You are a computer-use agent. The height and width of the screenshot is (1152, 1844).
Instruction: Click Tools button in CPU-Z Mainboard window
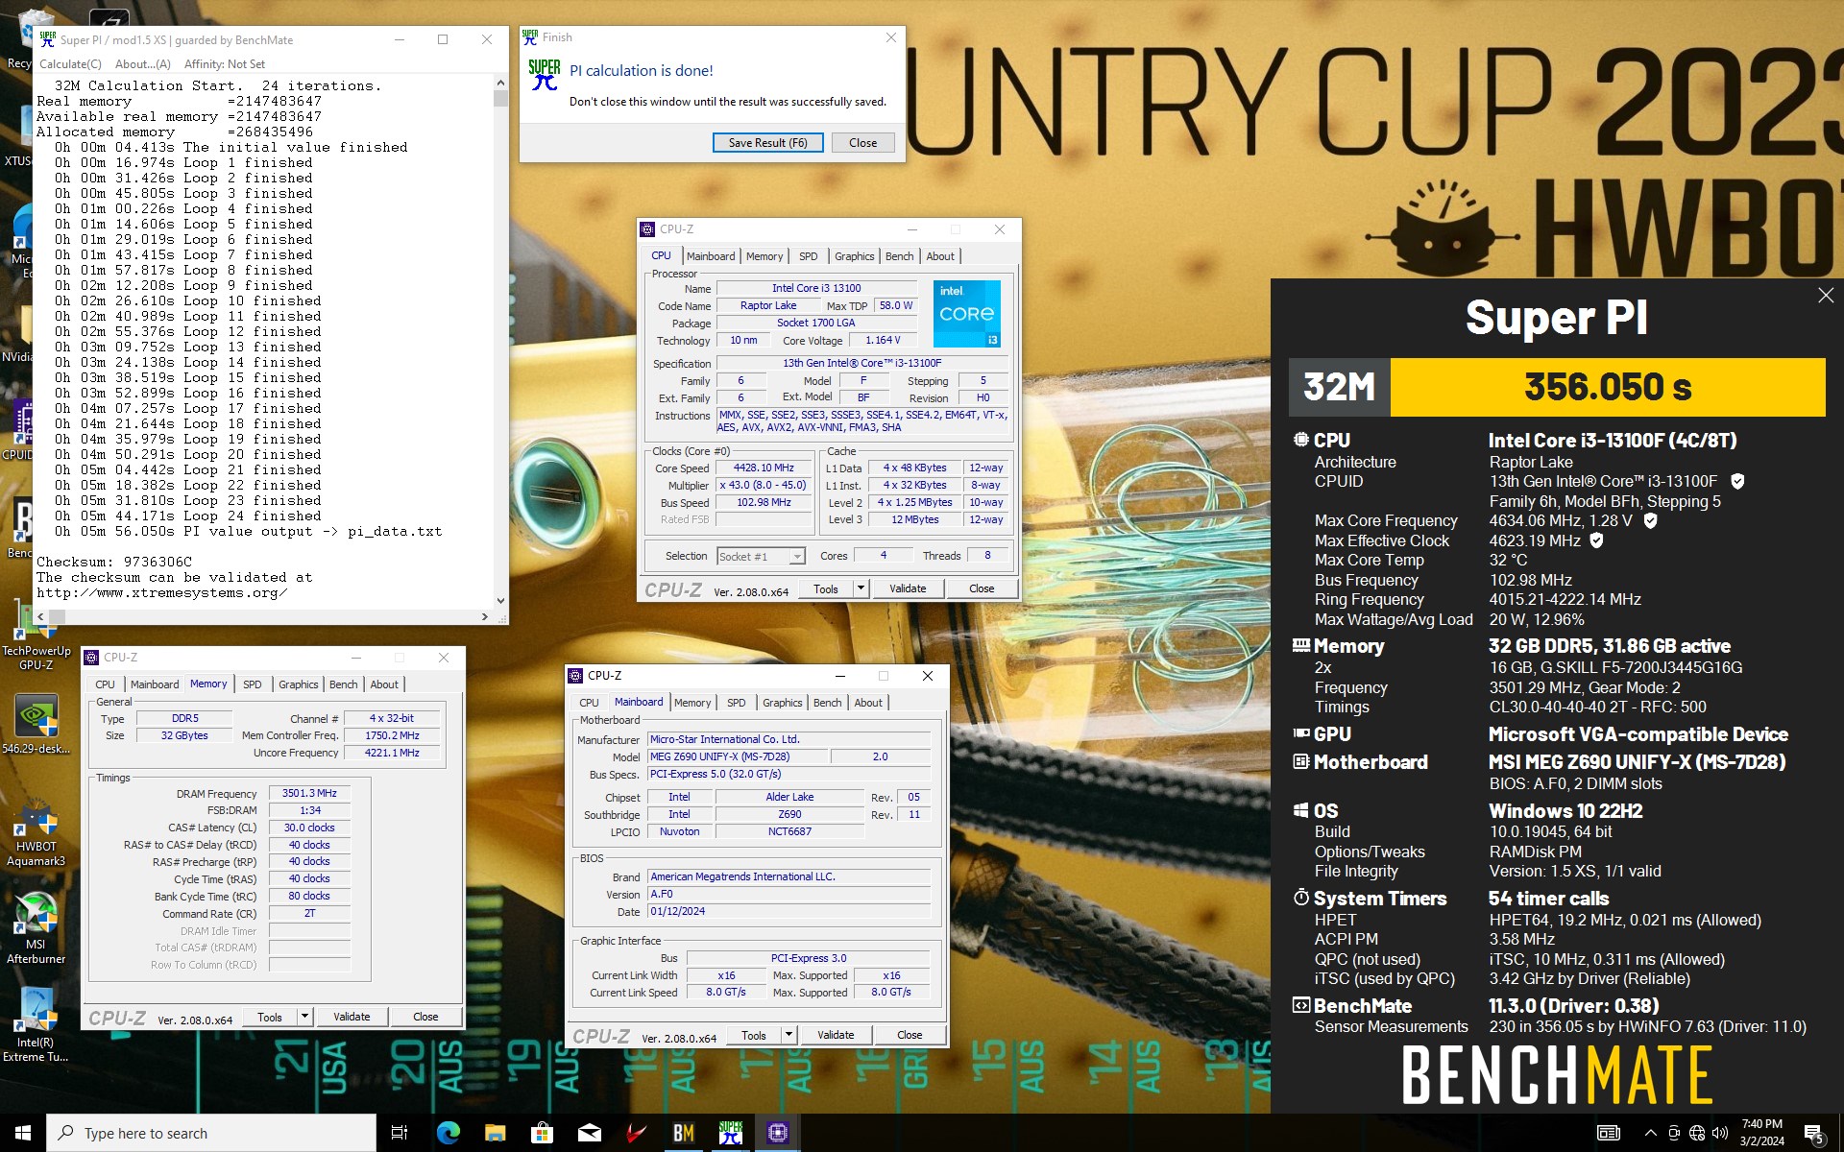pyautogui.click(x=754, y=1035)
